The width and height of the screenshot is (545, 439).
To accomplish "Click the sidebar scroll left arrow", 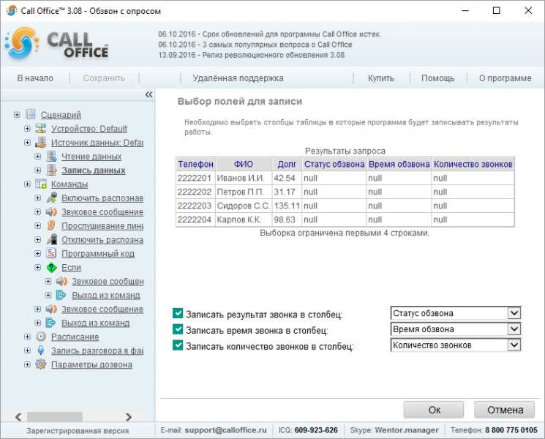I will (x=18, y=416).
